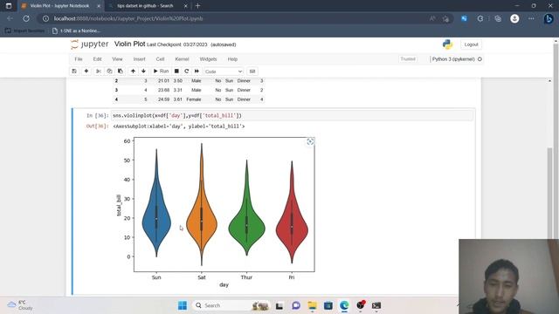The image size is (559, 314).
Task: Open the Windows Start menu
Action: [183, 305]
